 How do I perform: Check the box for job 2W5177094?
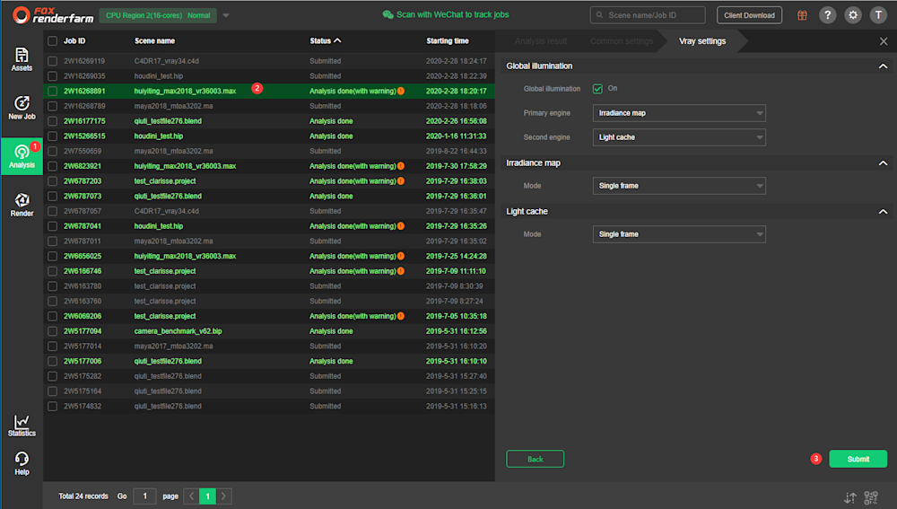pos(53,331)
